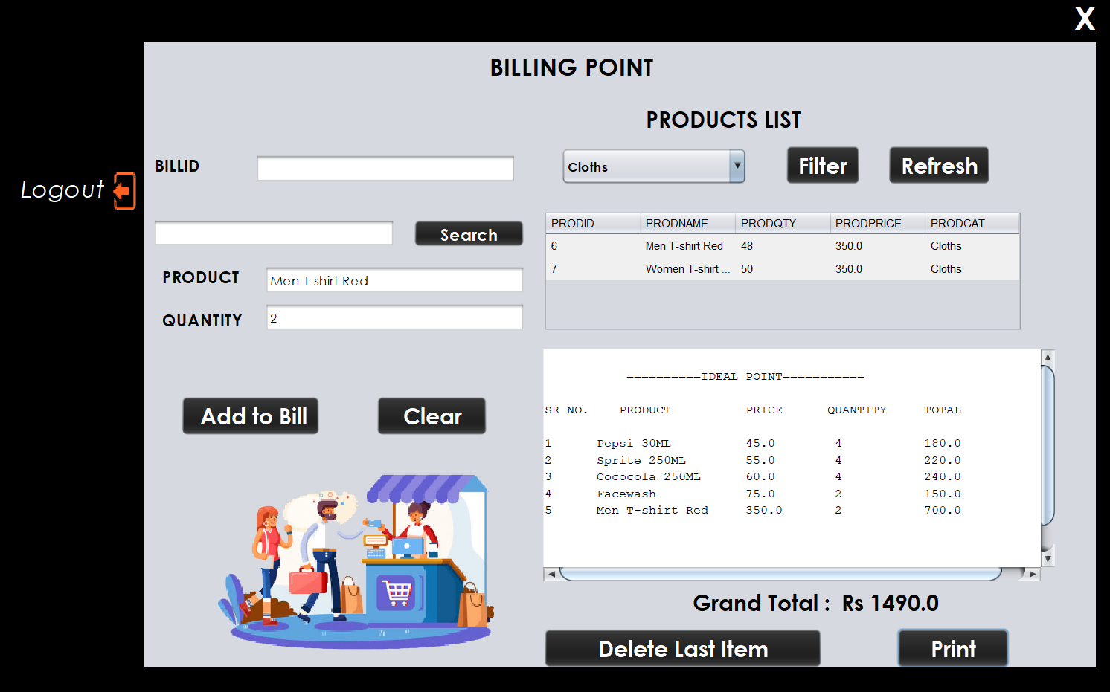
Task: Click the BILLID input field
Action: pyautogui.click(x=385, y=168)
